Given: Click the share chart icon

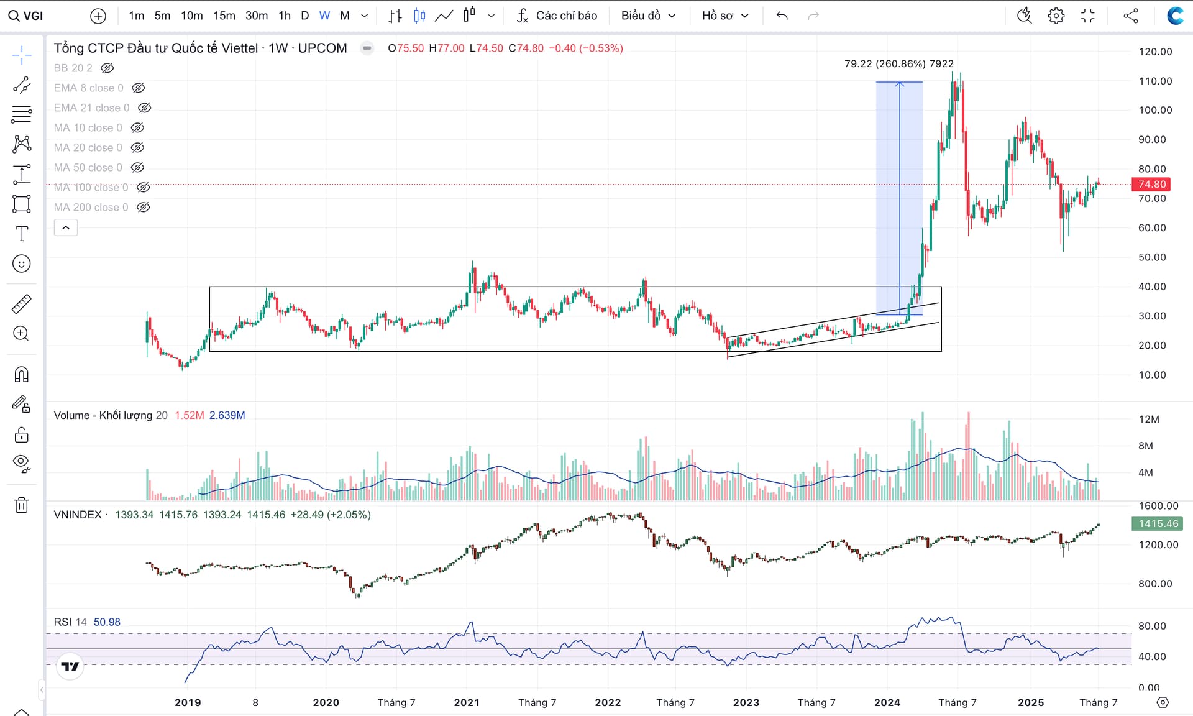Looking at the screenshot, I should point(1131,16).
